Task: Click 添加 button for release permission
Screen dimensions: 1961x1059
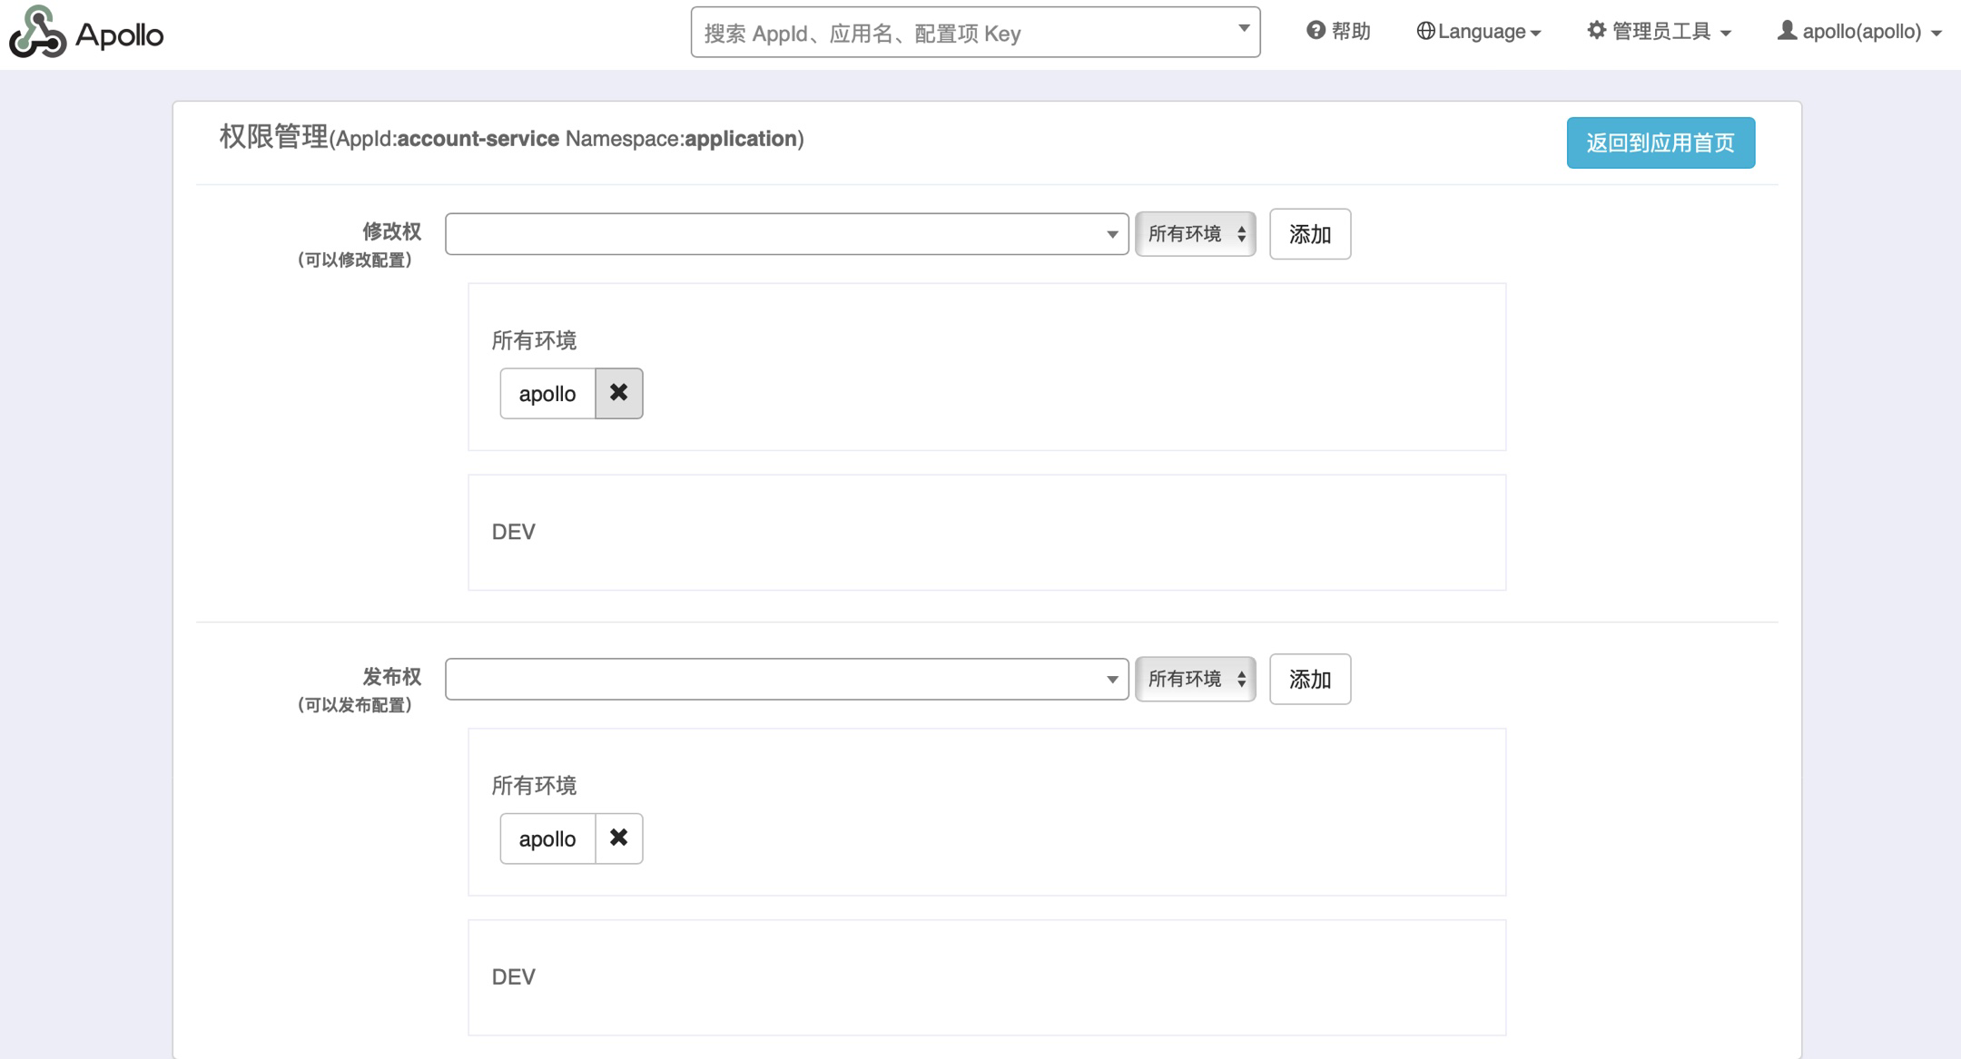Action: [1309, 680]
